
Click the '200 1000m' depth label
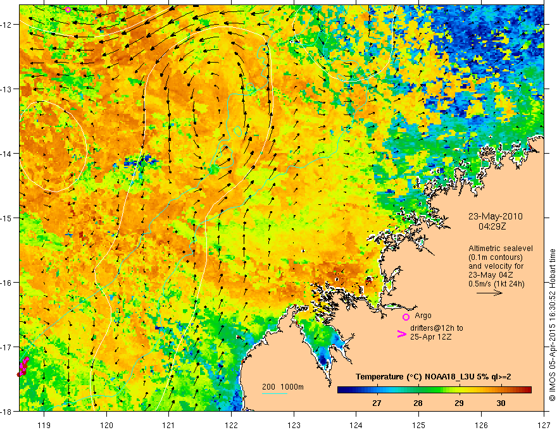click(x=283, y=387)
